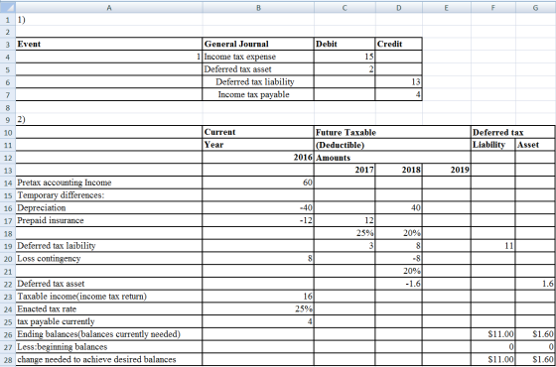Select column B header
The image size is (556, 367).
click(x=258, y=8)
